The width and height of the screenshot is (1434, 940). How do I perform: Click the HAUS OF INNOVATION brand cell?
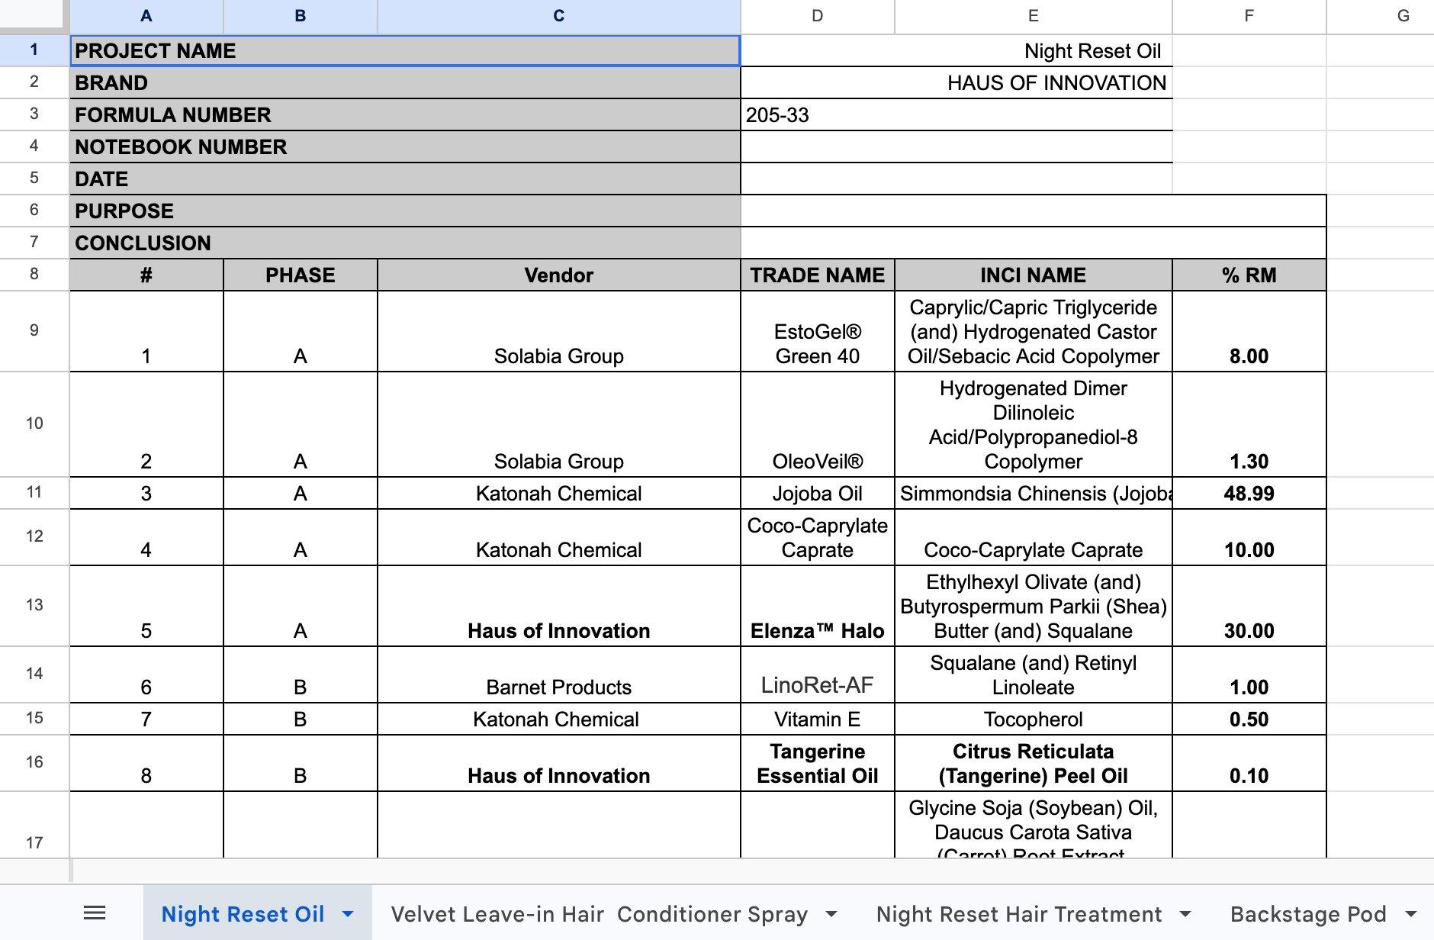click(x=957, y=82)
